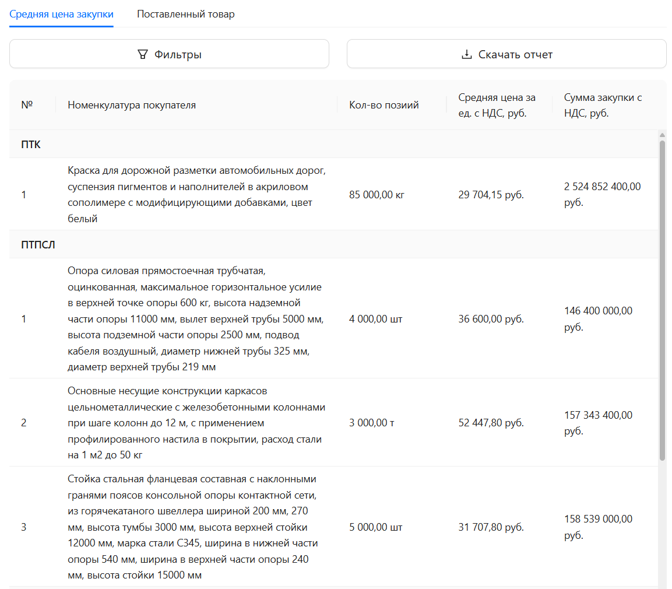Click the № column header
The image size is (672, 589).
[27, 105]
